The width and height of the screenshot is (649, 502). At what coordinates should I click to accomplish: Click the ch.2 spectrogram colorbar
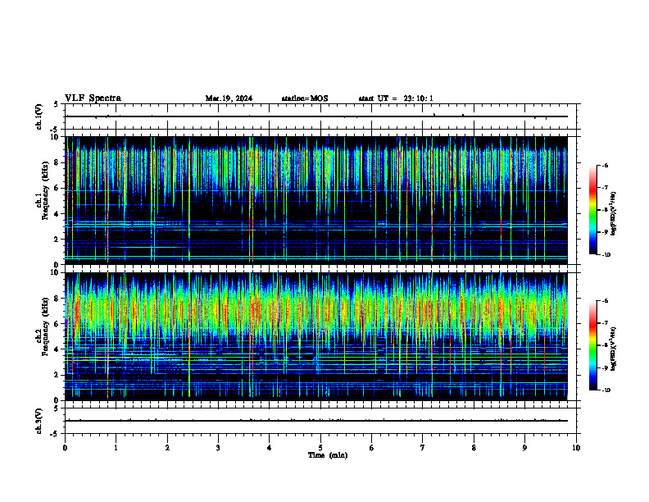(x=592, y=345)
